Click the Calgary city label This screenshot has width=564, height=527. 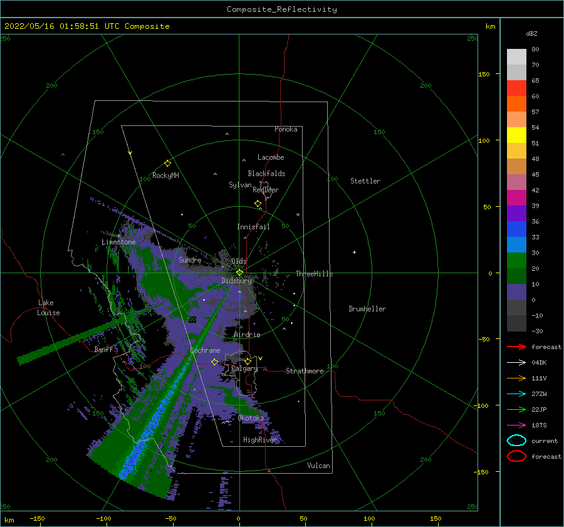click(x=244, y=368)
